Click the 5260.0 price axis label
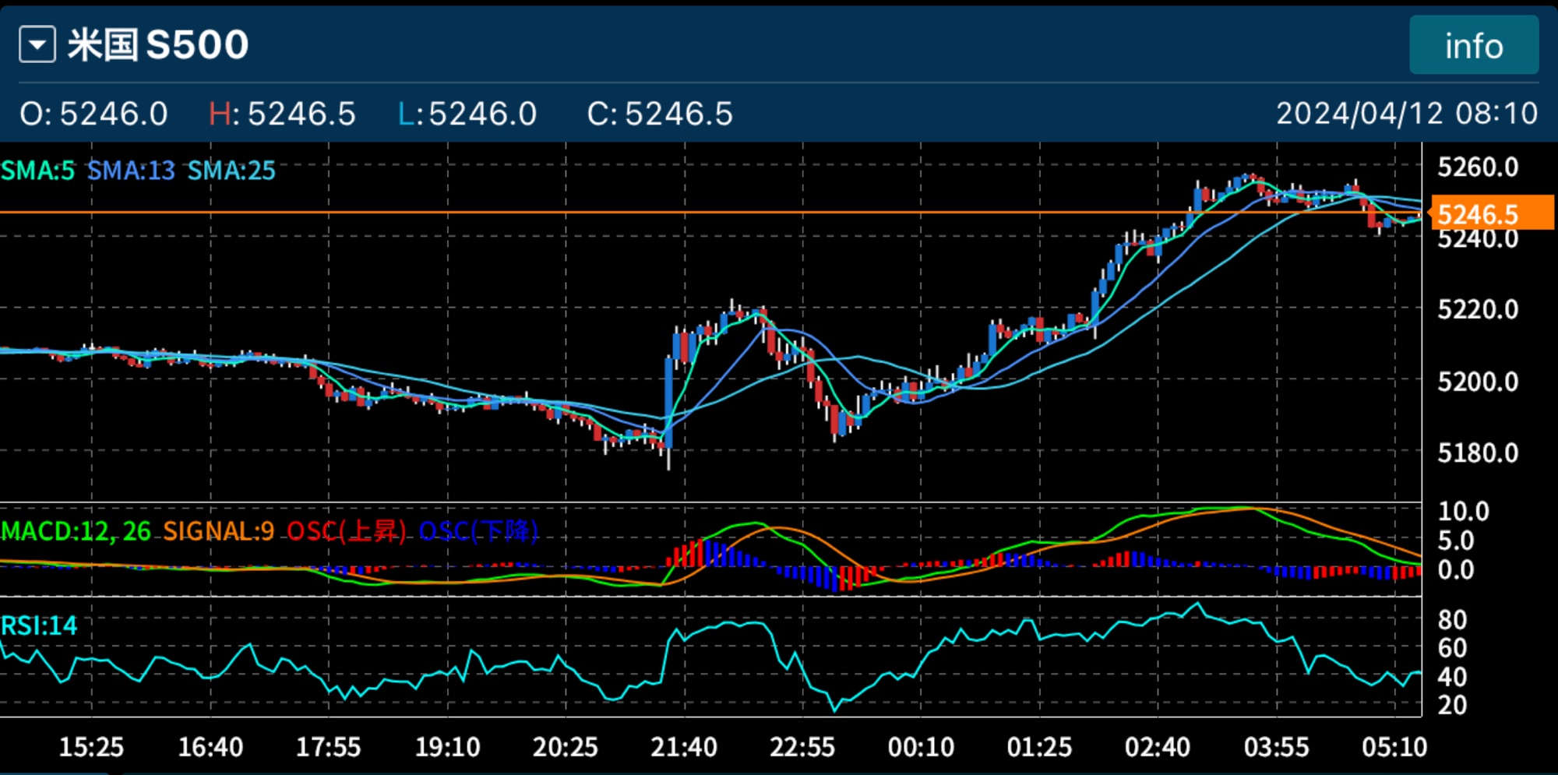Screen dimensions: 1558x775 1477,167
